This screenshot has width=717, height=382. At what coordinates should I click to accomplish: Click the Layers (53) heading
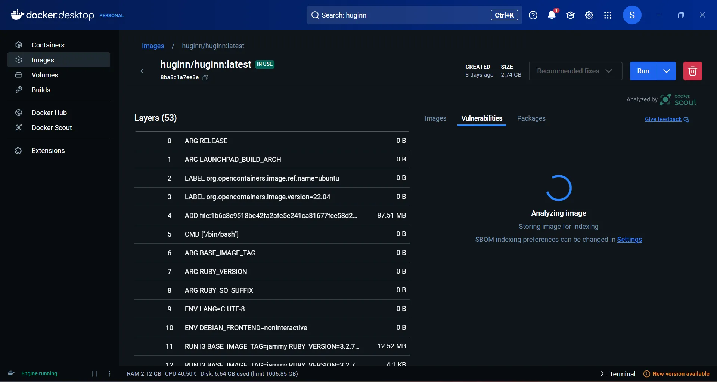pos(155,118)
